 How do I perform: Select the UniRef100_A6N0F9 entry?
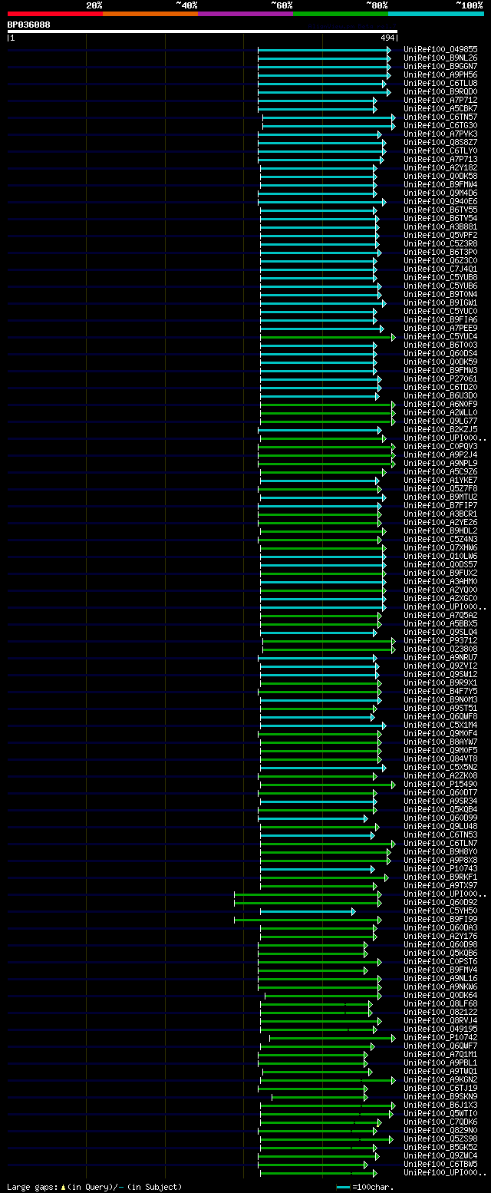(441, 404)
